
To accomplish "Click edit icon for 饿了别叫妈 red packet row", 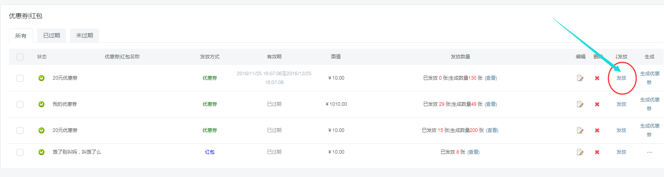I will click(580, 152).
